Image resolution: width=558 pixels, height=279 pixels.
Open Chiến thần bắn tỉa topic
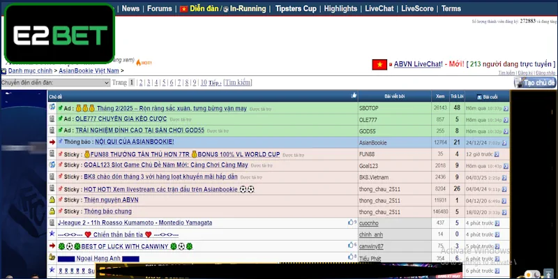point(118,235)
